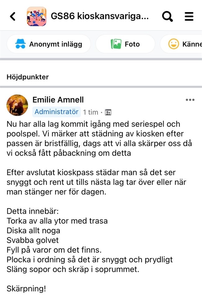202x297 pixels.
Task: Open the post's 1 tim timestamp
Action: pyautogui.click(x=90, y=112)
